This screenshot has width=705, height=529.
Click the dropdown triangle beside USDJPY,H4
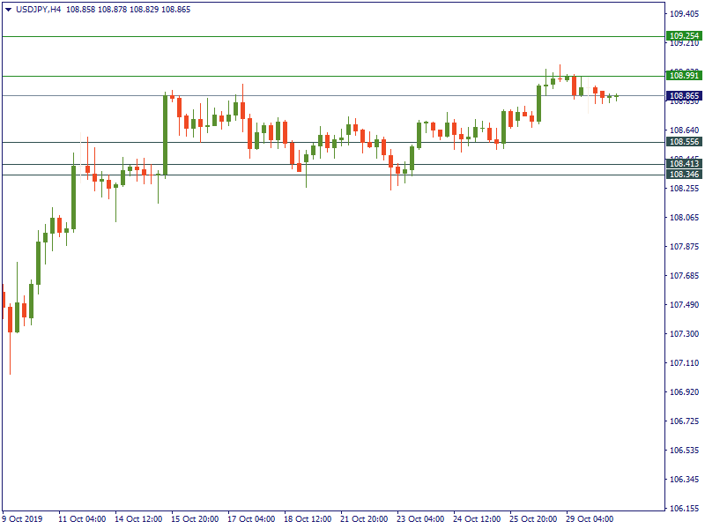[9, 9]
